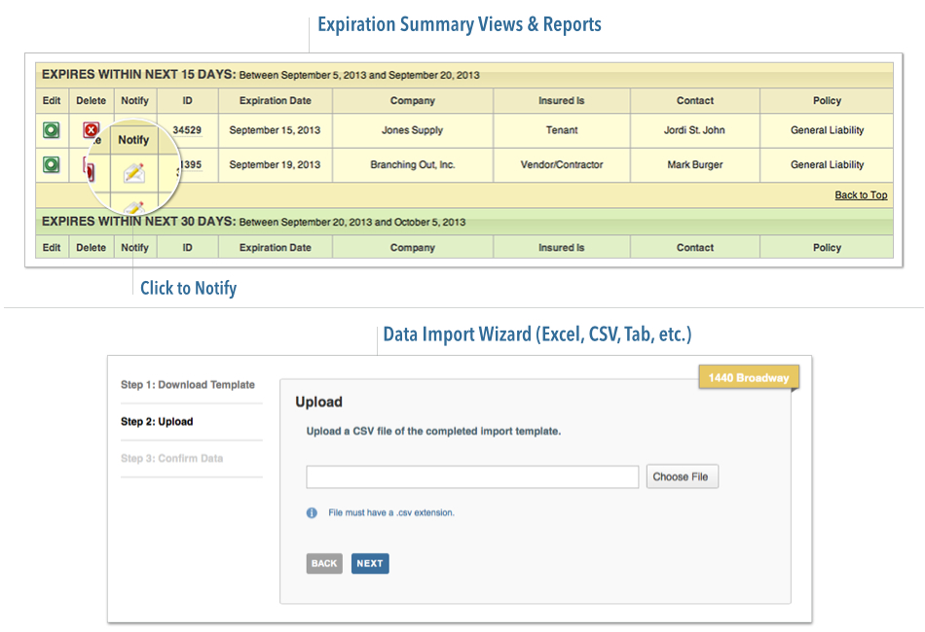This screenshot has width=925, height=632.
Task: Click the blue info icon below file field
Action: [312, 512]
